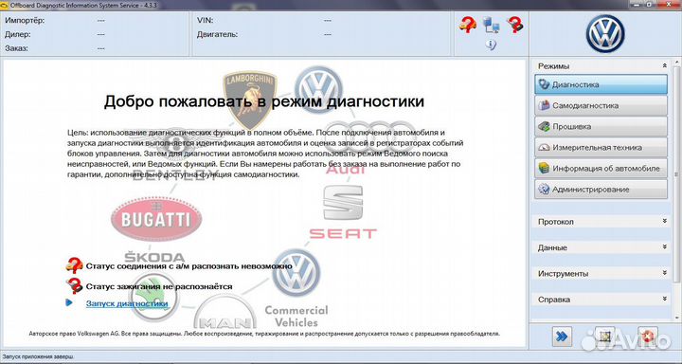Click the network connection computers icon
The image size is (682, 364).
[491, 25]
